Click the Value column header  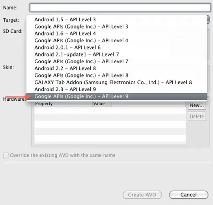pyautogui.click(x=102, y=103)
